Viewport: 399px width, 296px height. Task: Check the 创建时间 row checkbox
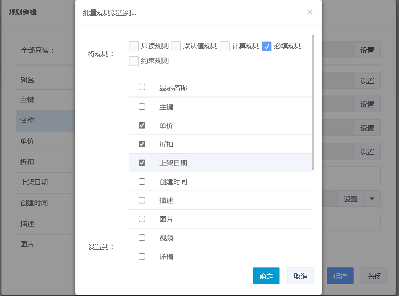142,182
